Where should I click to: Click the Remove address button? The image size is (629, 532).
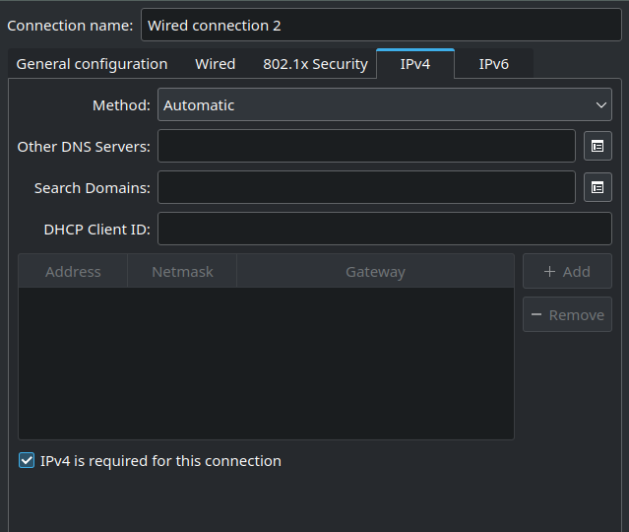point(567,315)
